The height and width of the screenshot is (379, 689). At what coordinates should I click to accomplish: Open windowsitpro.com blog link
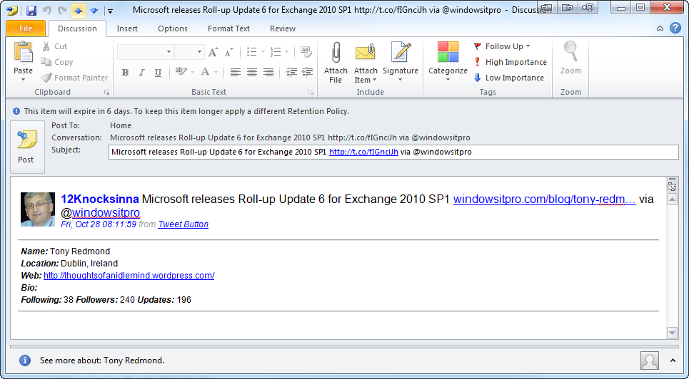pyautogui.click(x=545, y=199)
